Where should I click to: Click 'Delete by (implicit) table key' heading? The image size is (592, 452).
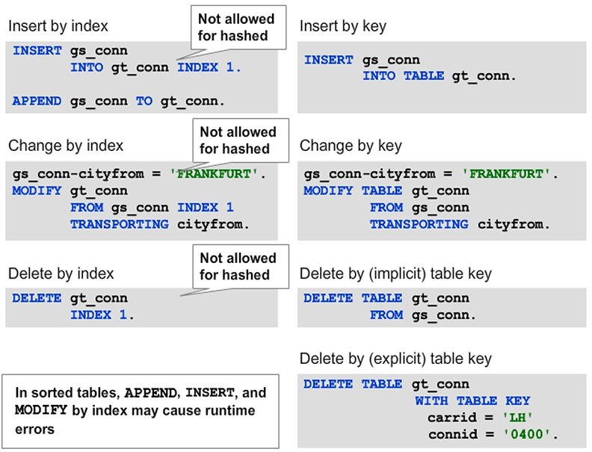(x=395, y=273)
